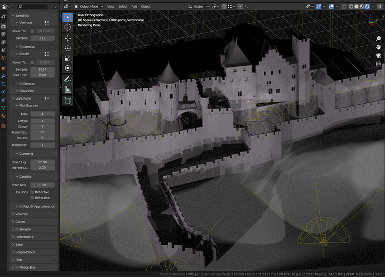The height and width of the screenshot is (277, 385).
Task: Expand the Advanced render subpanel
Action: 26,91
